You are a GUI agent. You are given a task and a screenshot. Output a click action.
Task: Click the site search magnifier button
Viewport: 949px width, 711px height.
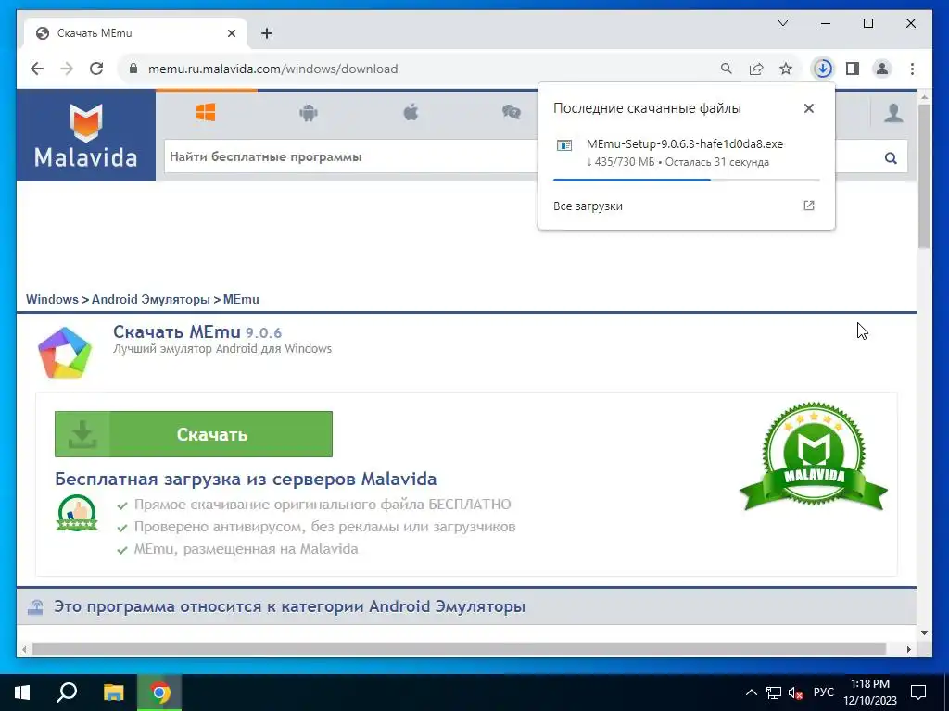coord(891,157)
